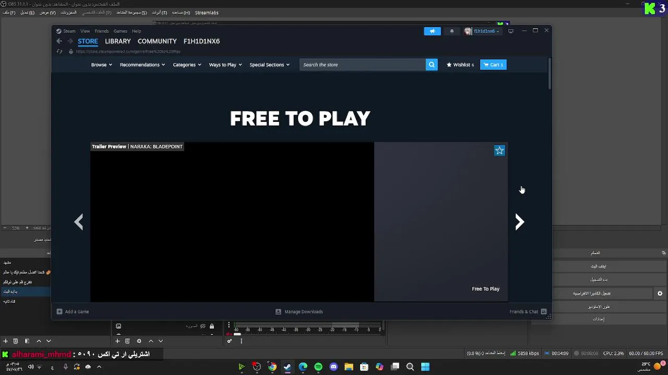This screenshot has width=668, height=375.
Task: Open Steam announcements megaphone icon
Action: [432, 31]
